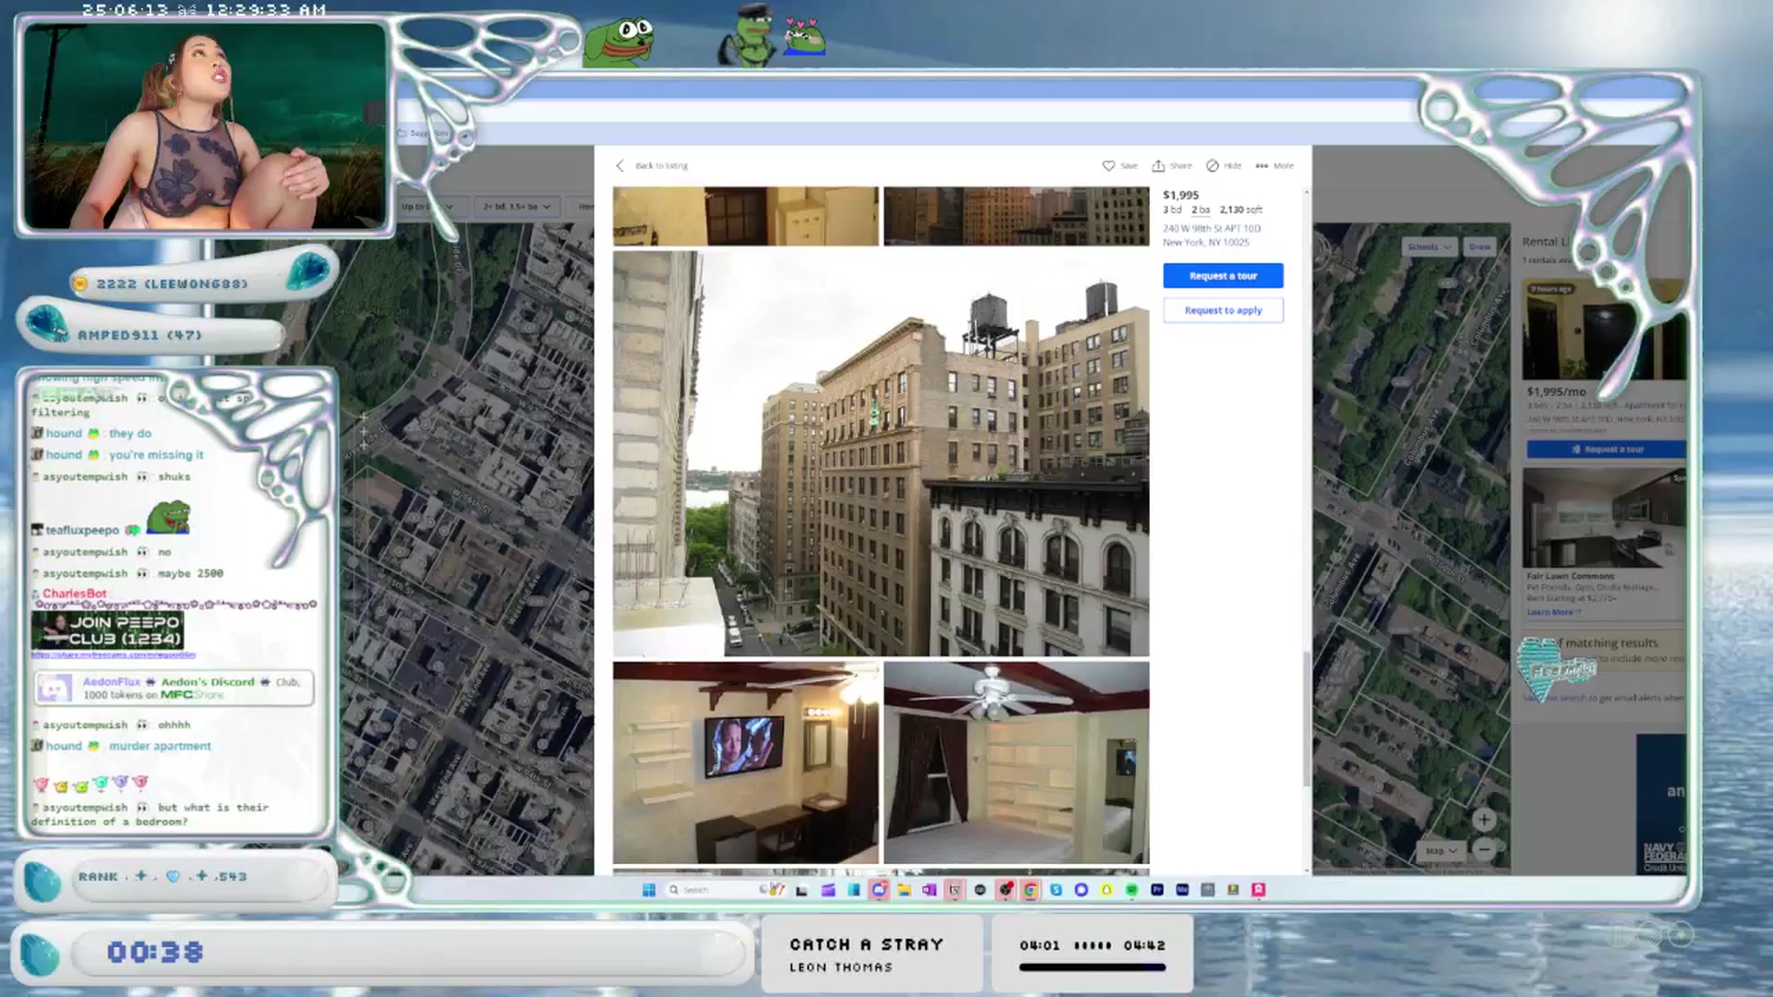The width and height of the screenshot is (1773, 997).
Task: Open the pink app icon ending the taskbar
Action: (x=1258, y=890)
